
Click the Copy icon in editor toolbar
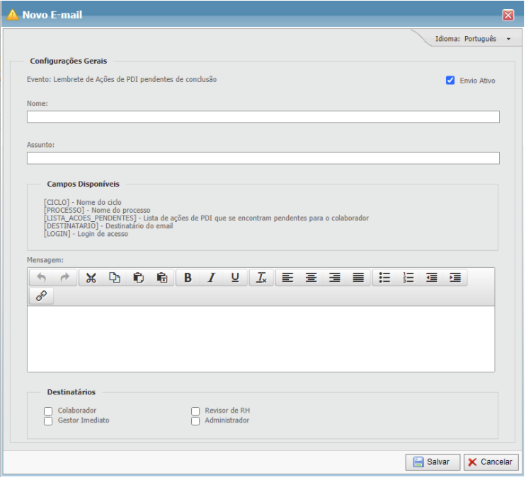(x=115, y=278)
